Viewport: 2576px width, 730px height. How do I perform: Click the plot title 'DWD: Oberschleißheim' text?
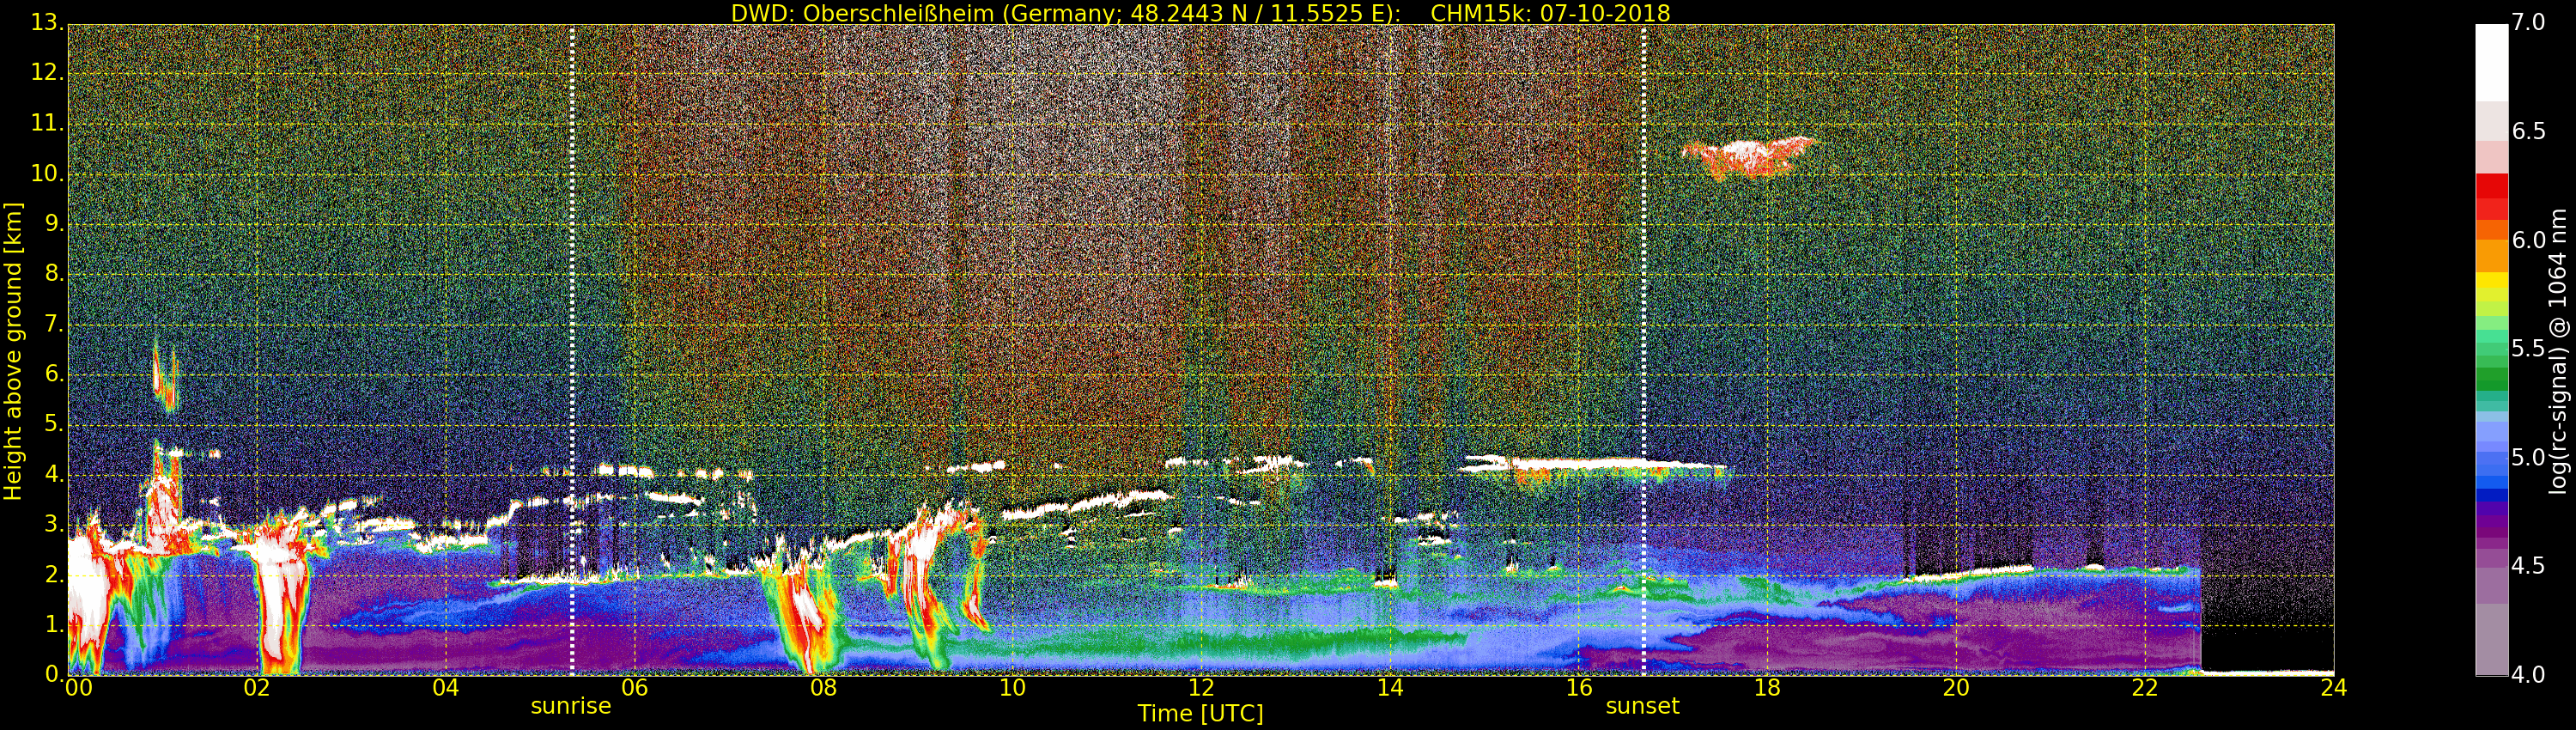coord(863,13)
